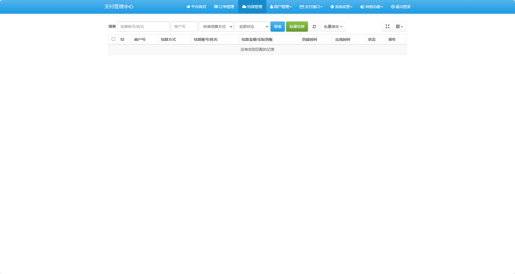Click 退出登录 logout power icon
The height and width of the screenshot is (274, 515).
[401, 7]
